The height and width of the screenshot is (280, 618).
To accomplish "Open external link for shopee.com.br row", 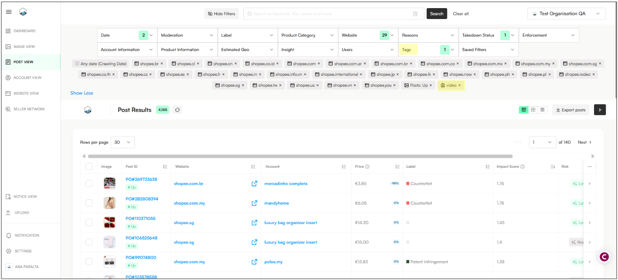I will tap(254, 184).
